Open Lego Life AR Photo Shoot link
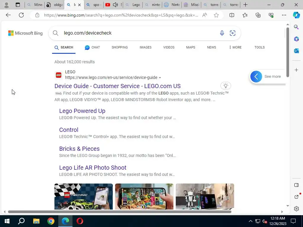Viewport: 303px width, 227px height. [x=93, y=168]
